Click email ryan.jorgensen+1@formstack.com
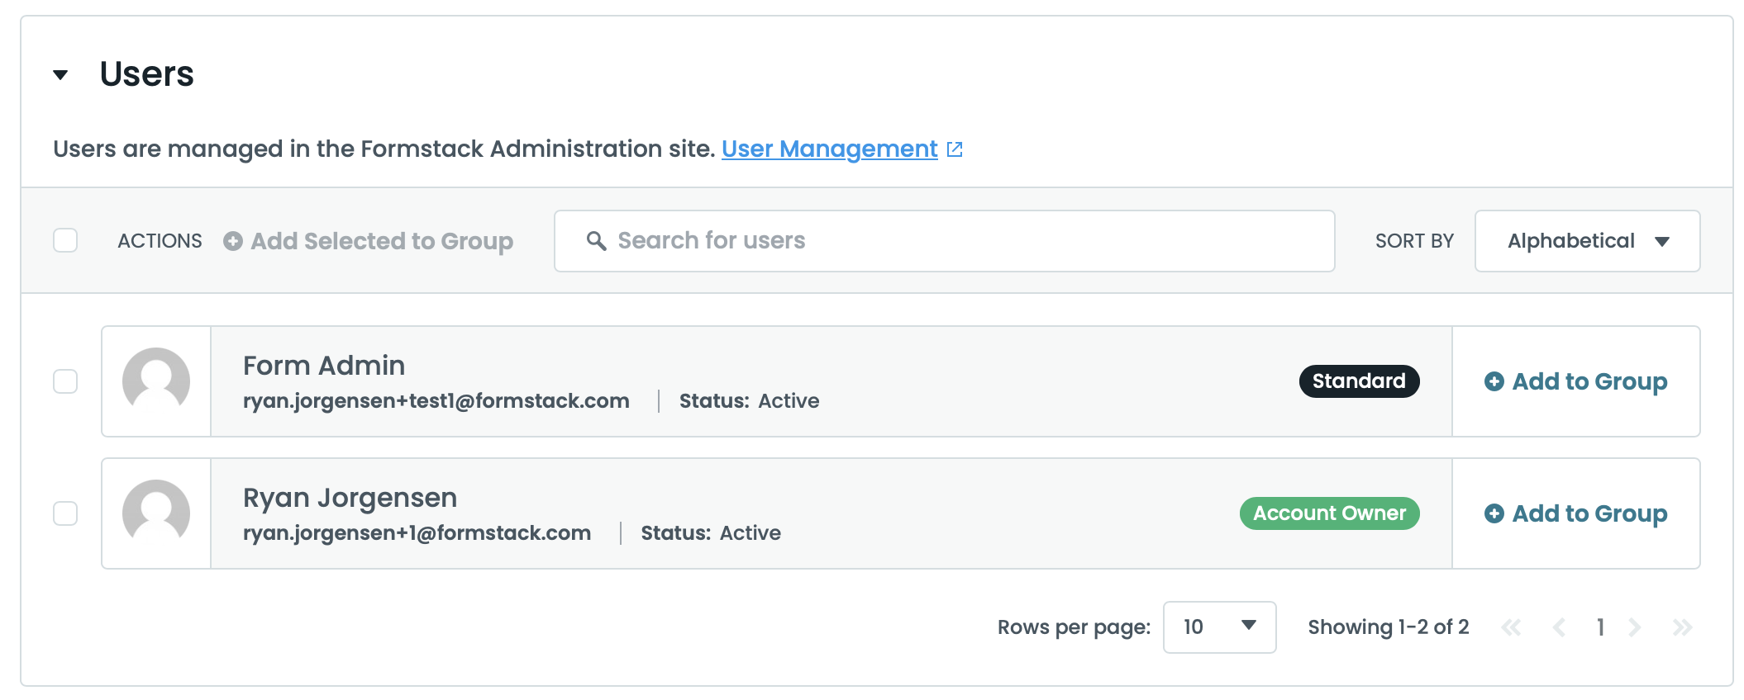Viewport: 1744px width, 700px height. pos(417,533)
